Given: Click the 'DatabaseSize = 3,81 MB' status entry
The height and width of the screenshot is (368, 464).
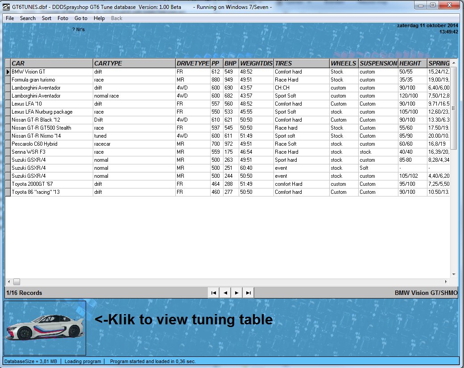Looking at the screenshot, I should [31, 361].
